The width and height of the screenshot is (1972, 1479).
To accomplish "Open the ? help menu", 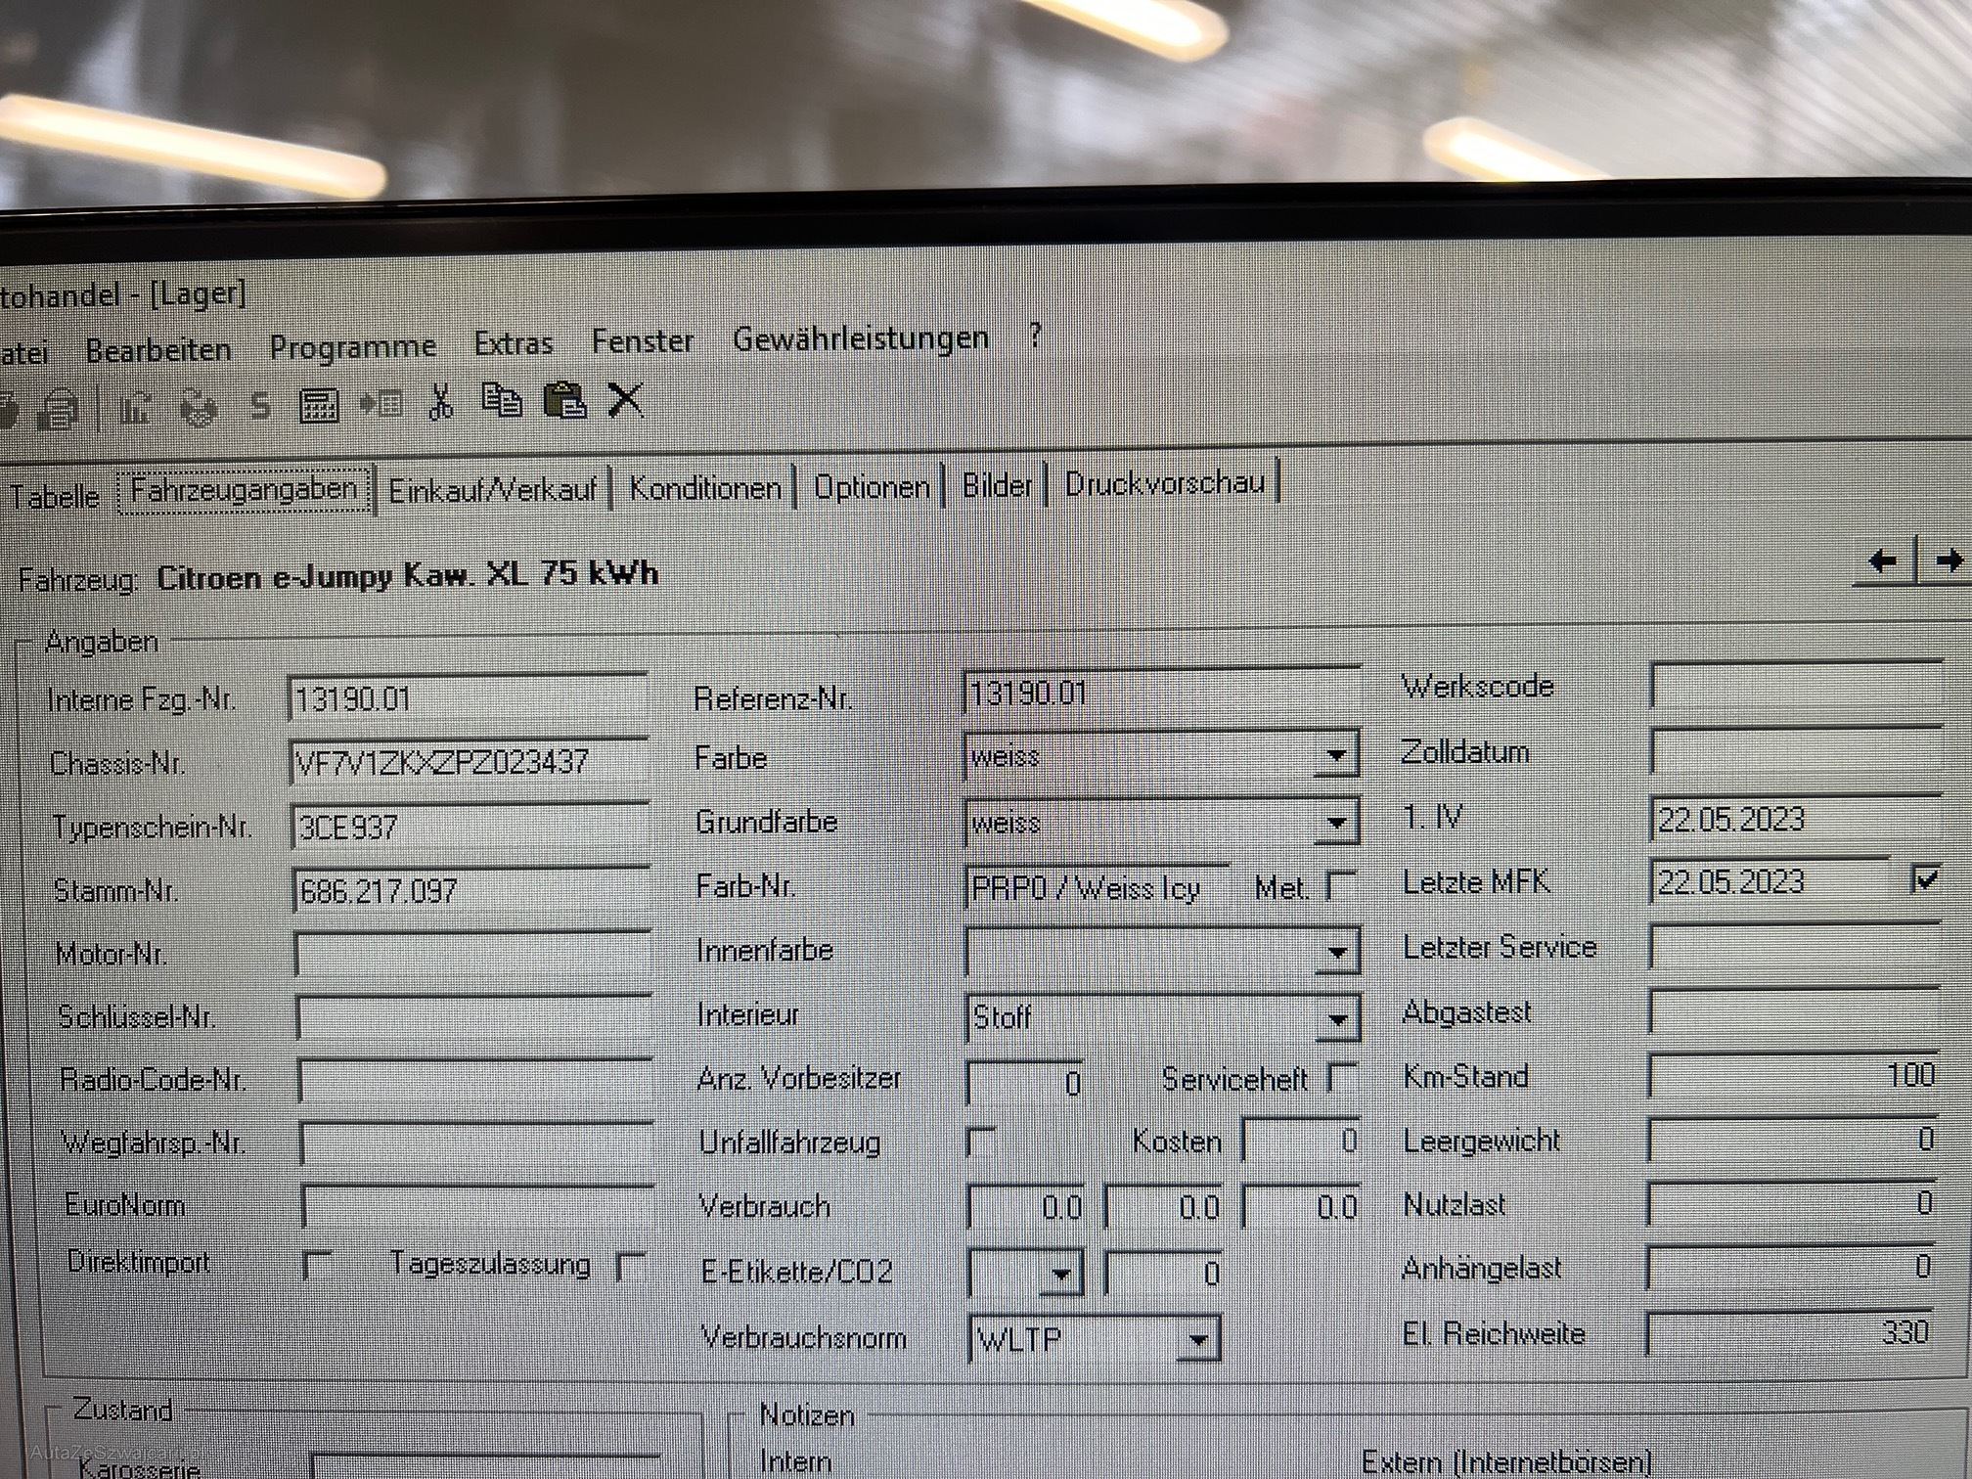I will tap(1036, 336).
